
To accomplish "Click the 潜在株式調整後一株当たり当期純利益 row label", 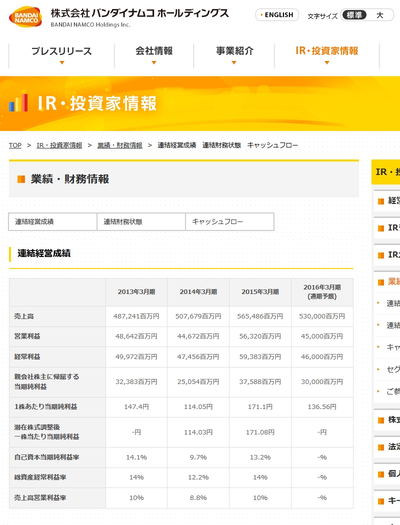I will 46,432.
